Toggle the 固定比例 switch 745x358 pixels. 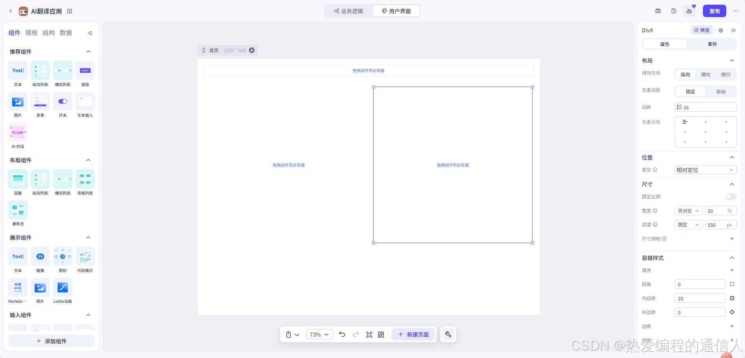[x=731, y=197]
